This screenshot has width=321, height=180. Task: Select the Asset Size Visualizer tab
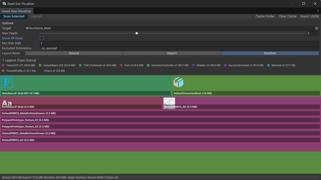pyautogui.click(x=17, y=11)
